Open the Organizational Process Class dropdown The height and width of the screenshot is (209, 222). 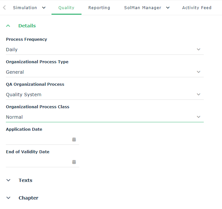point(199,117)
